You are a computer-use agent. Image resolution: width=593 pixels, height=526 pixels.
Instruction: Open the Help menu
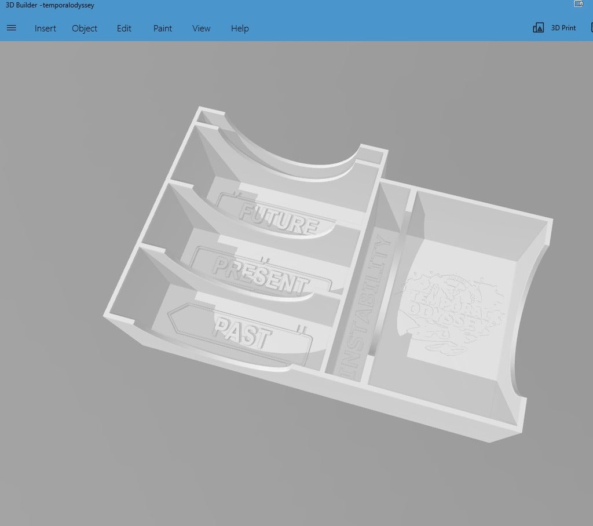point(240,28)
